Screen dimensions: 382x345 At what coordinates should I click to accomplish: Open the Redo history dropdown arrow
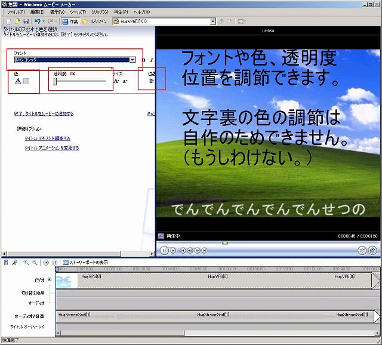coord(56,21)
